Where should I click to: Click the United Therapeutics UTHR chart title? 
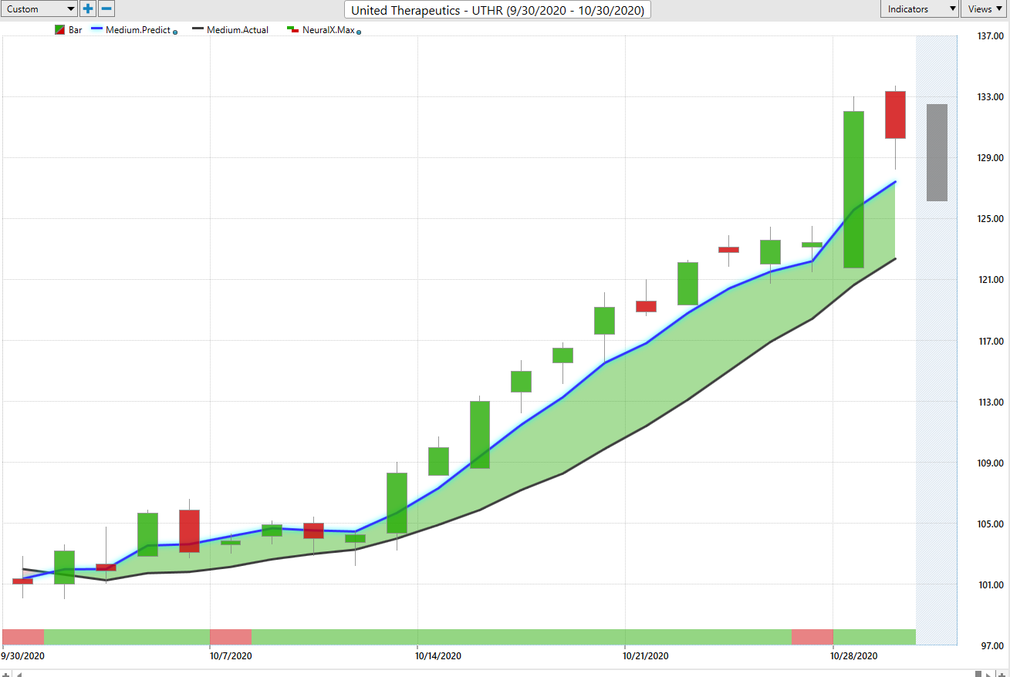(x=499, y=10)
